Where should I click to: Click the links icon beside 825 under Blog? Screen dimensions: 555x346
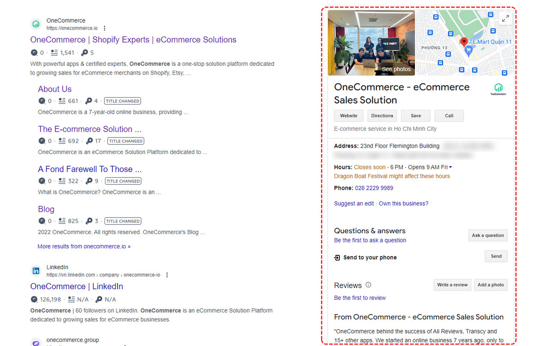pyautogui.click(x=62, y=221)
